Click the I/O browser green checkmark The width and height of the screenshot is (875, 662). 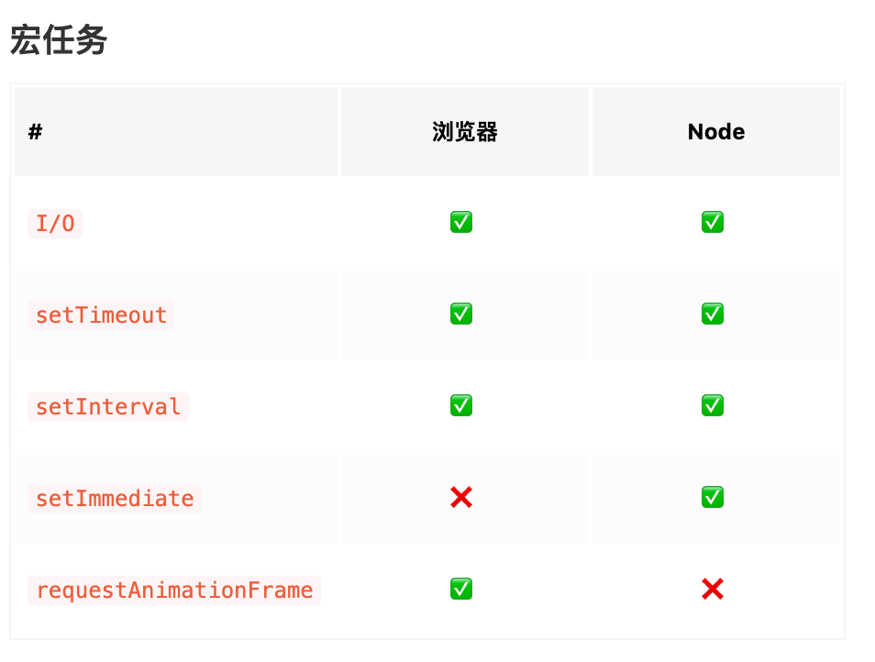pos(461,222)
